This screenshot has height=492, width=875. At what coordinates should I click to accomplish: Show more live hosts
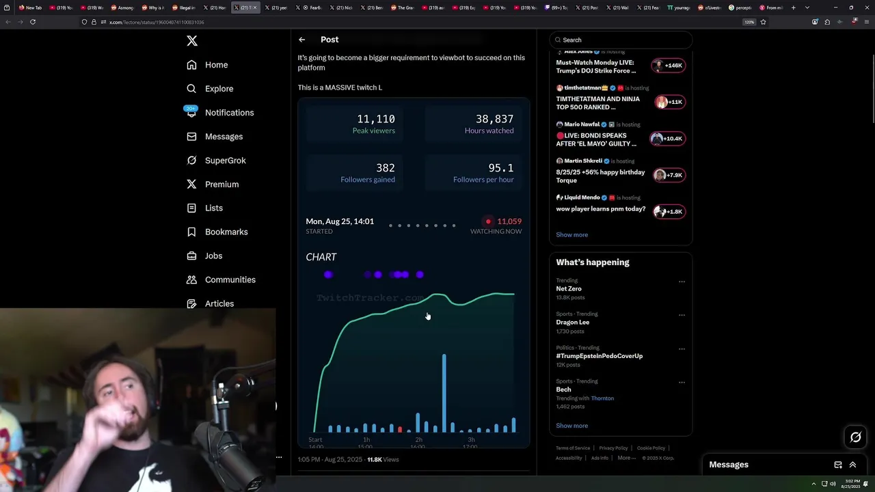[x=571, y=234]
